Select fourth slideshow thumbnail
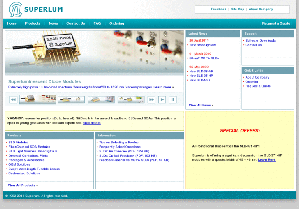The width and height of the screenshot is (299, 224). (131, 99)
